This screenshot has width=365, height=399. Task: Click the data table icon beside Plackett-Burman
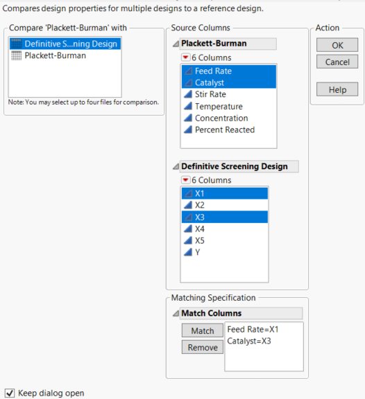17,55
